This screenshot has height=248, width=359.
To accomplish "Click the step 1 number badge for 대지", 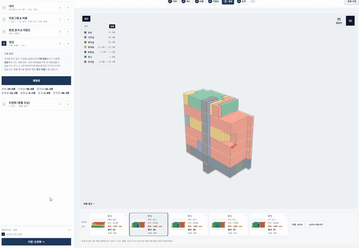I will coord(4,7).
